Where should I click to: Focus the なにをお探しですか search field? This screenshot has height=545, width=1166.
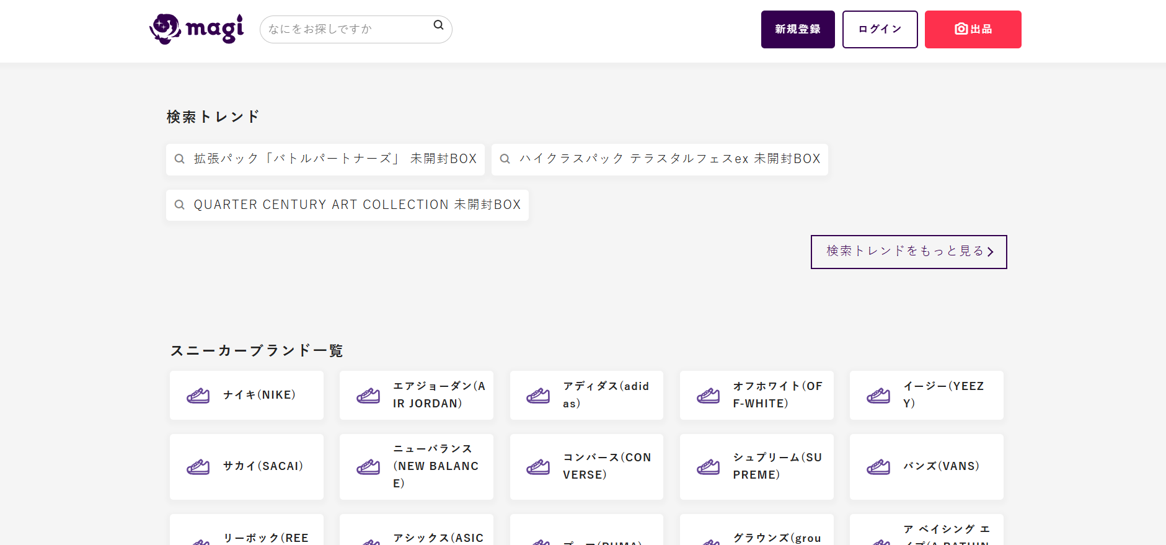point(347,29)
